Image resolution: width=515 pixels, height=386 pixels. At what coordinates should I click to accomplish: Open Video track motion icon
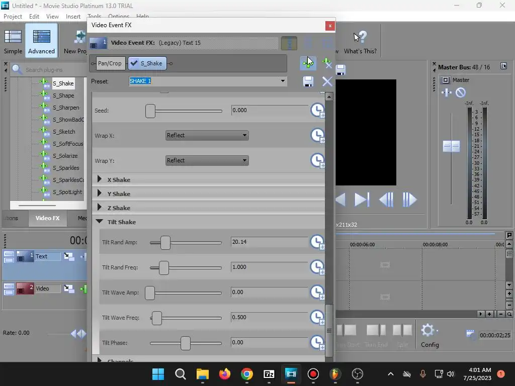(x=69, y=288)
